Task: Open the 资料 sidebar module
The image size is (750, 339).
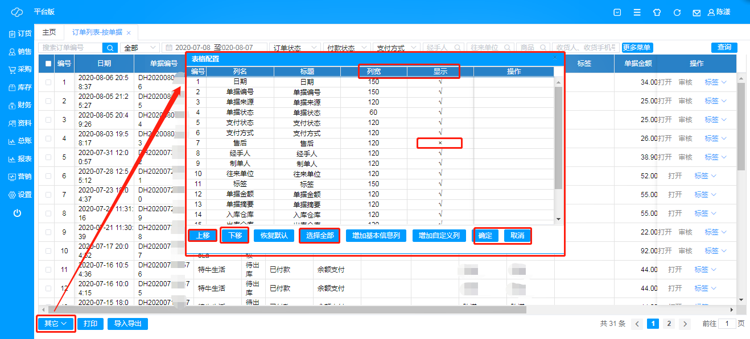Action: (20, 123)
